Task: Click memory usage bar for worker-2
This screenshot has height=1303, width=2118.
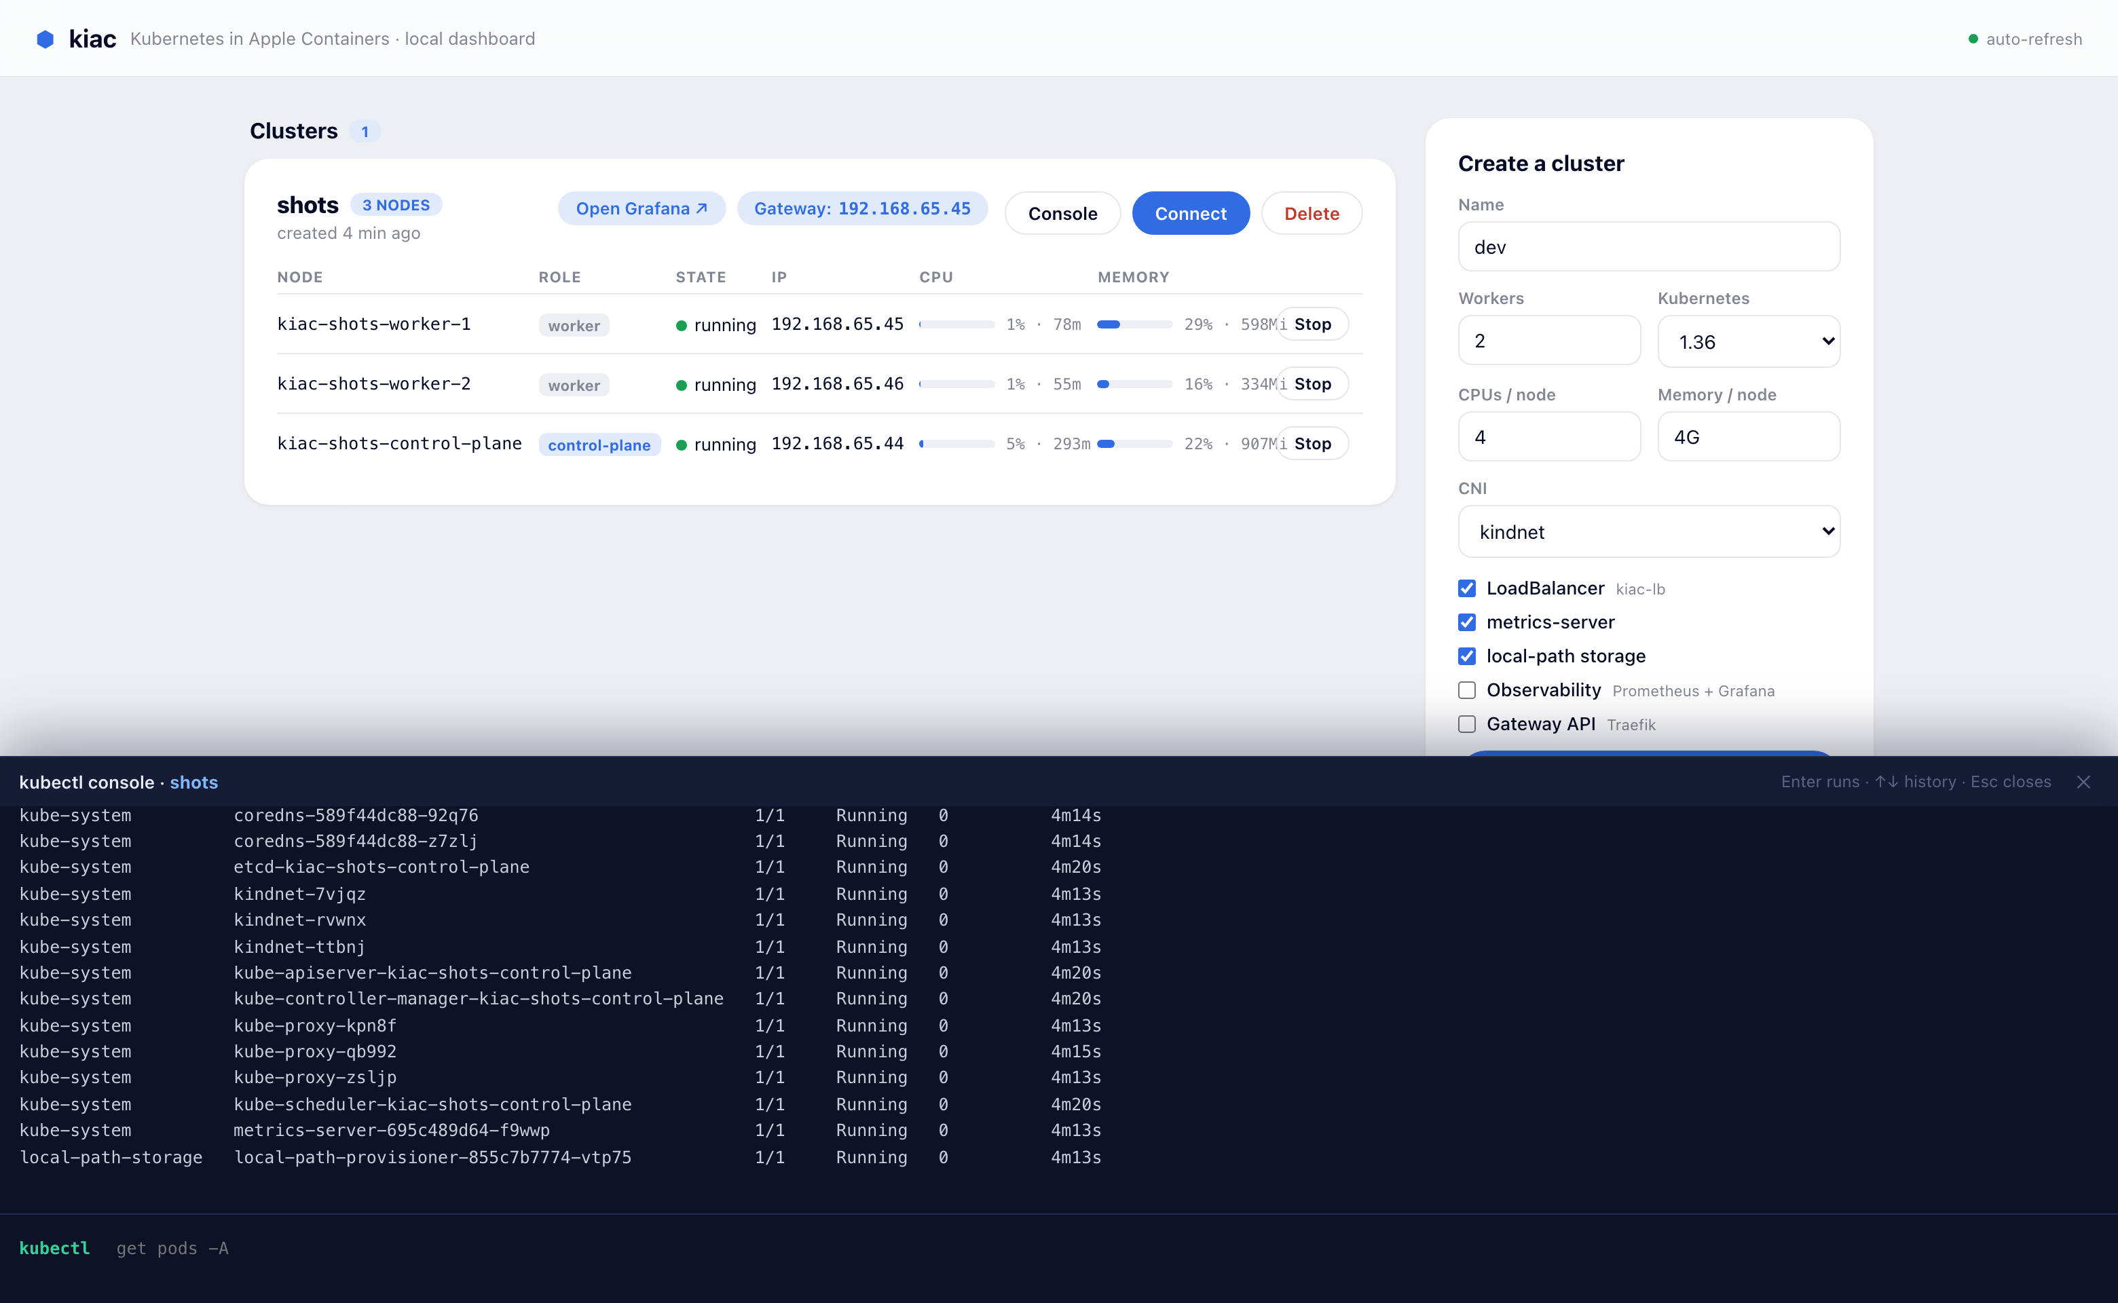Action: pos(1134,384)
